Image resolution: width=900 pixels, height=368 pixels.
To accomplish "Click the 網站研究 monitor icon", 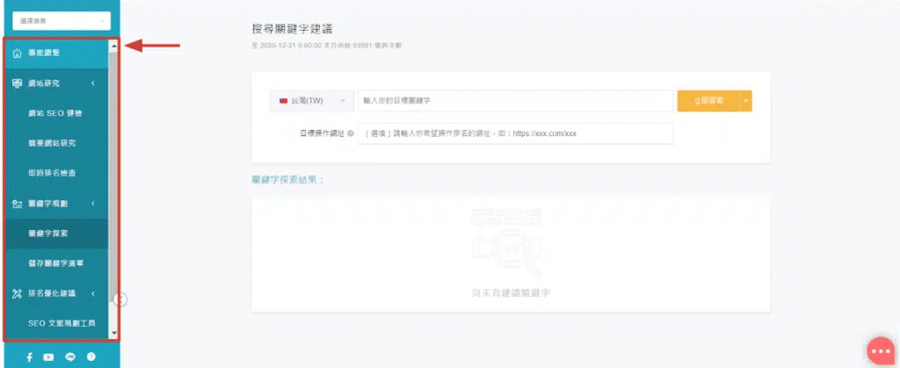I will pos(18,83).
